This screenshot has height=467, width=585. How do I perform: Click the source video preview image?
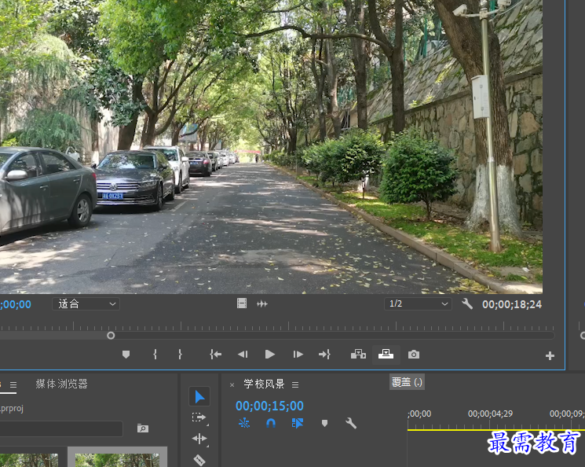[271, 146]
